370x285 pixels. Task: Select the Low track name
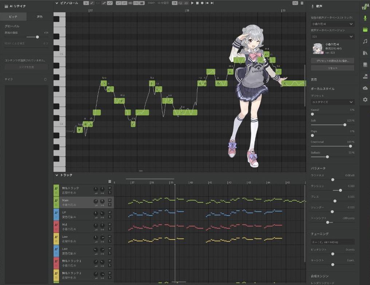(x=65, y=237)
